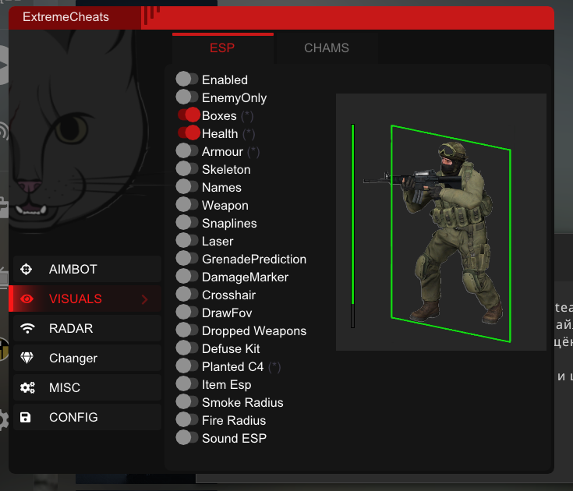Select the VISUALS menu label
Image resolution: width=573 pixels, height=491 pixels.
pos(76,298)
